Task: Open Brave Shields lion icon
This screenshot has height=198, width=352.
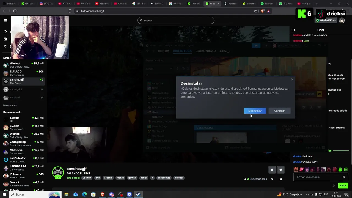Action: pyautogui.click(x=262, y=11)
